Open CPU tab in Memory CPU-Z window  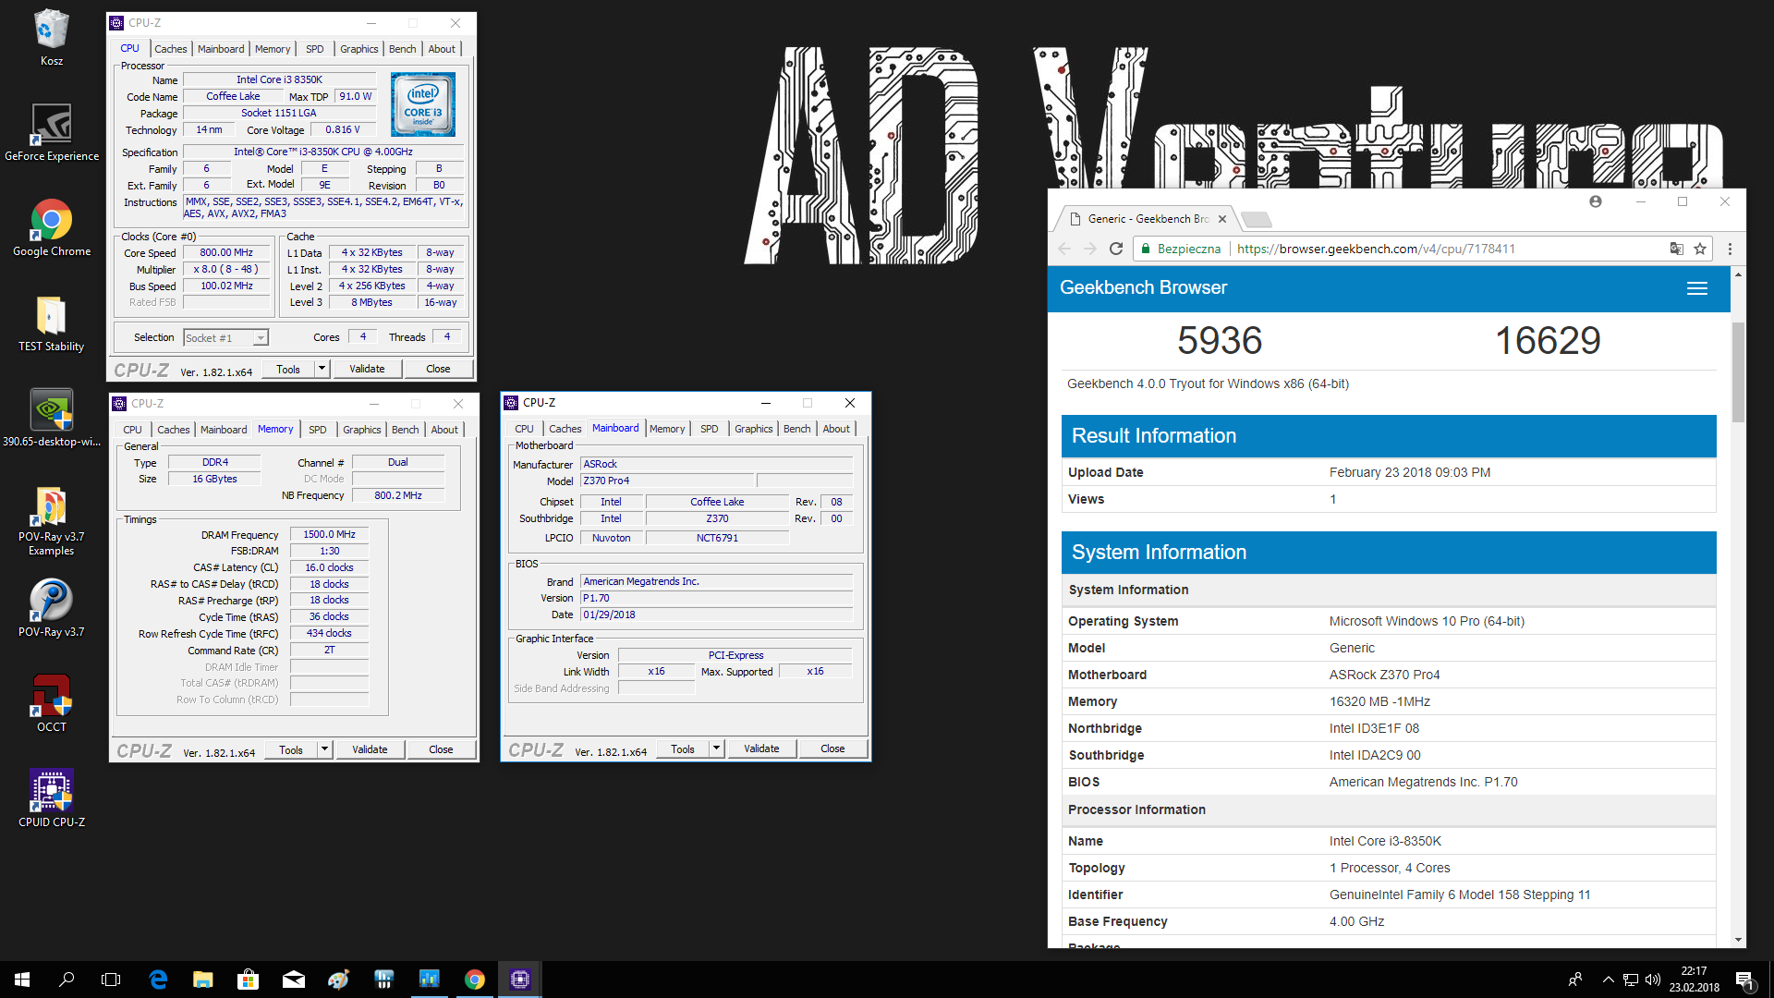click(x=132, y=430)
